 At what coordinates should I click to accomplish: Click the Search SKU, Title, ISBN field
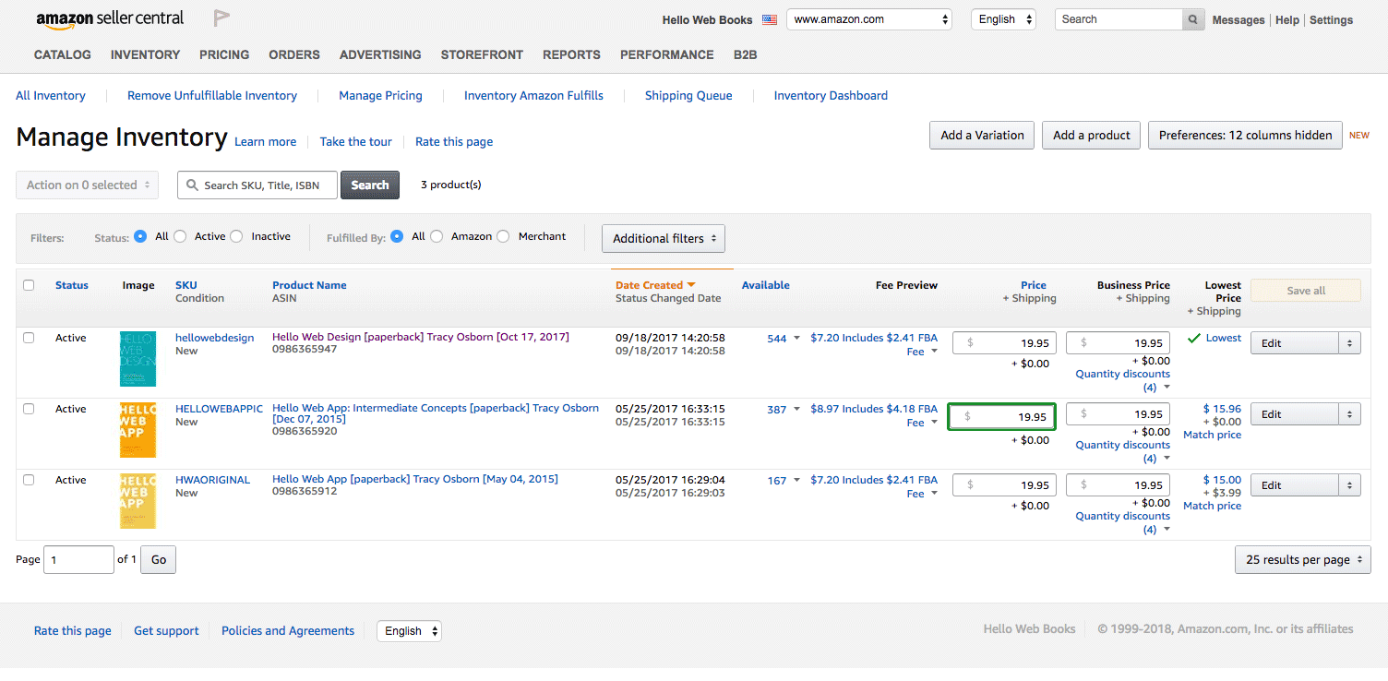(x=257, y=185)
